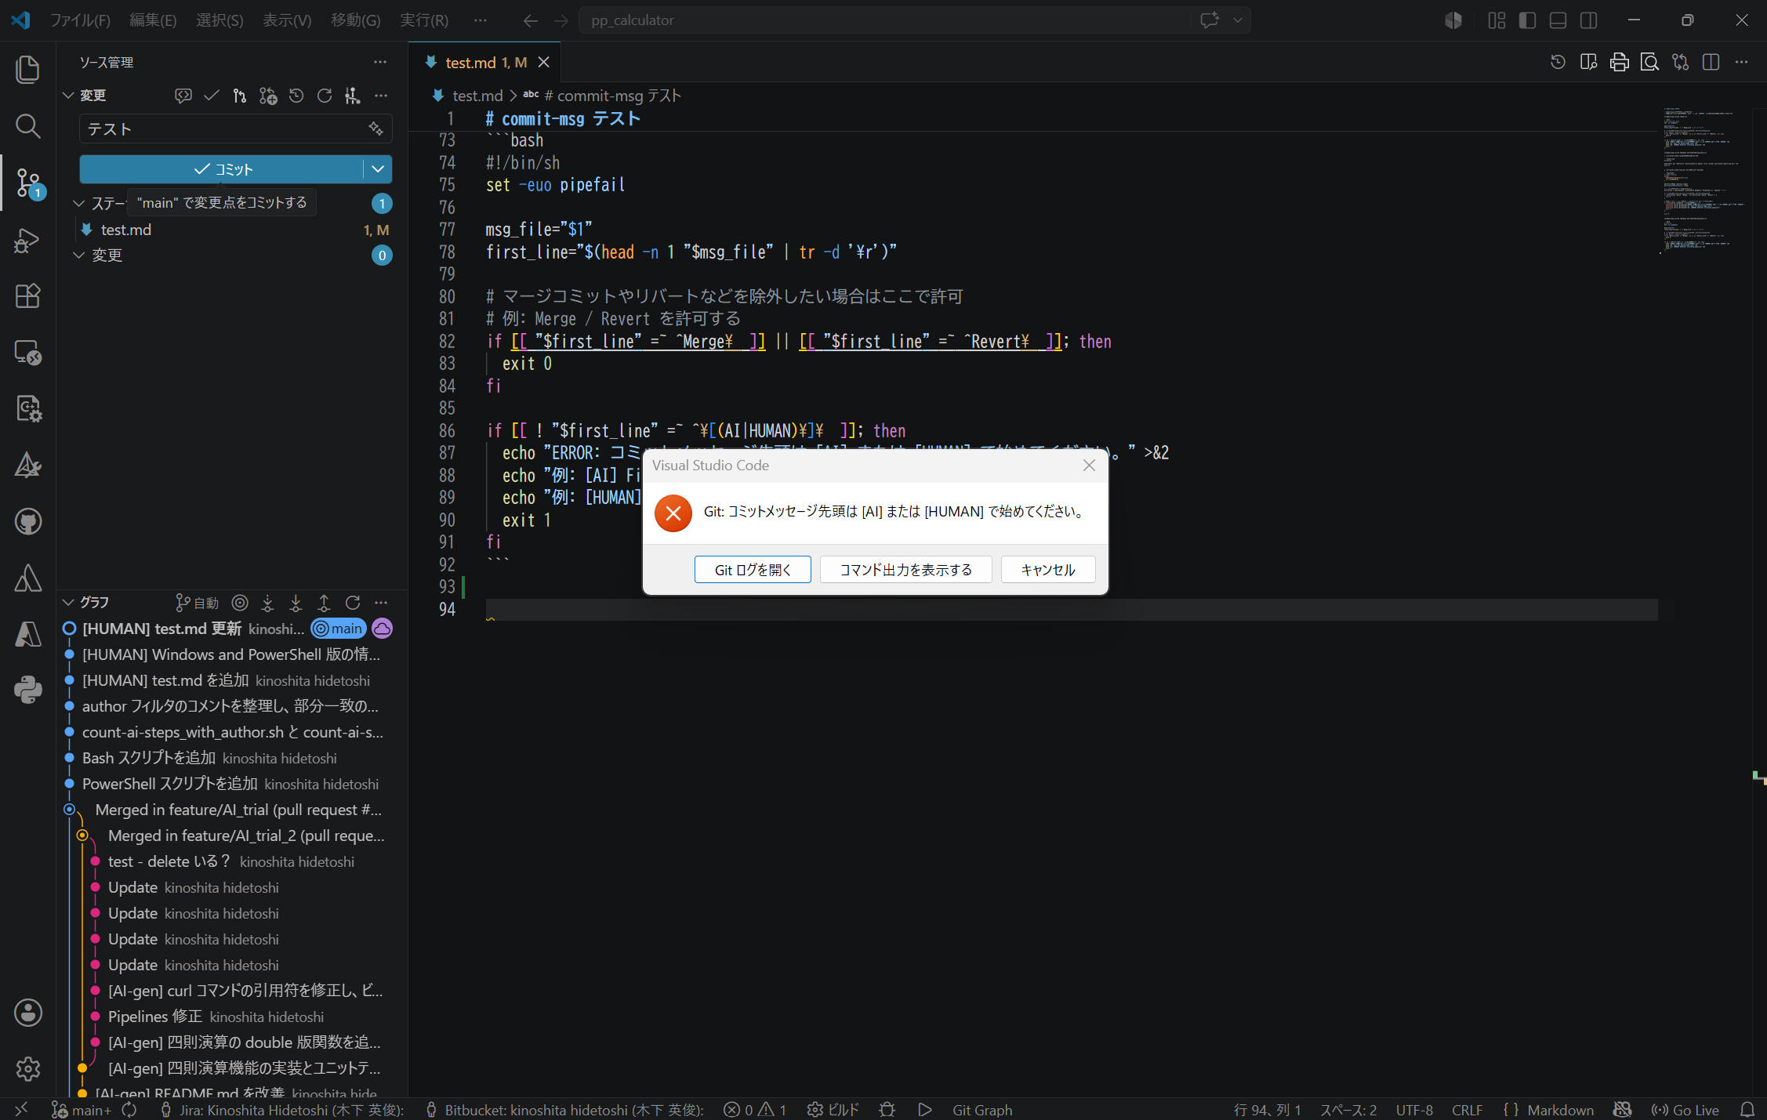The height and width of the screenshot is (1120, 1767).
Task: Generate commit message with sparkle icon
Action: [376, 129]
